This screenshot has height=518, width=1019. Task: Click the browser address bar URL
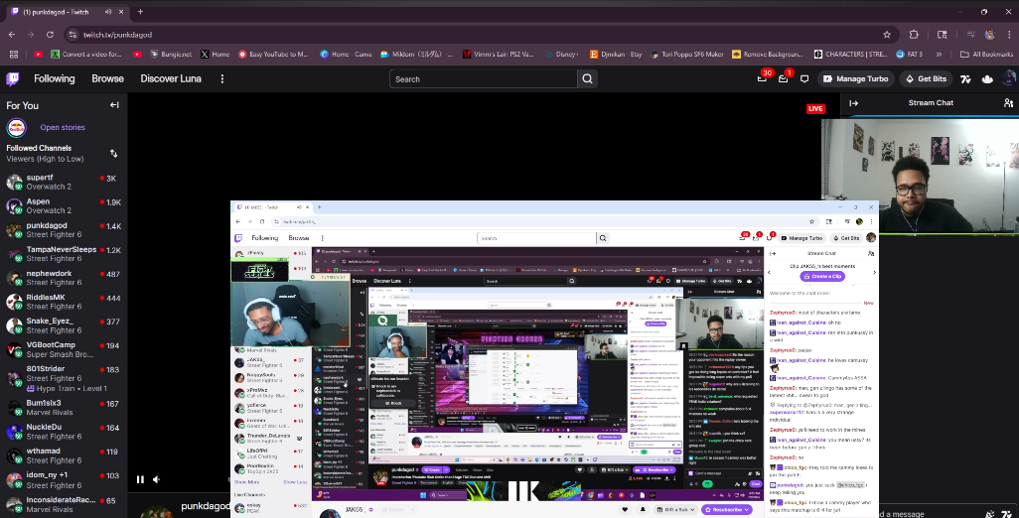coord(117,35)
